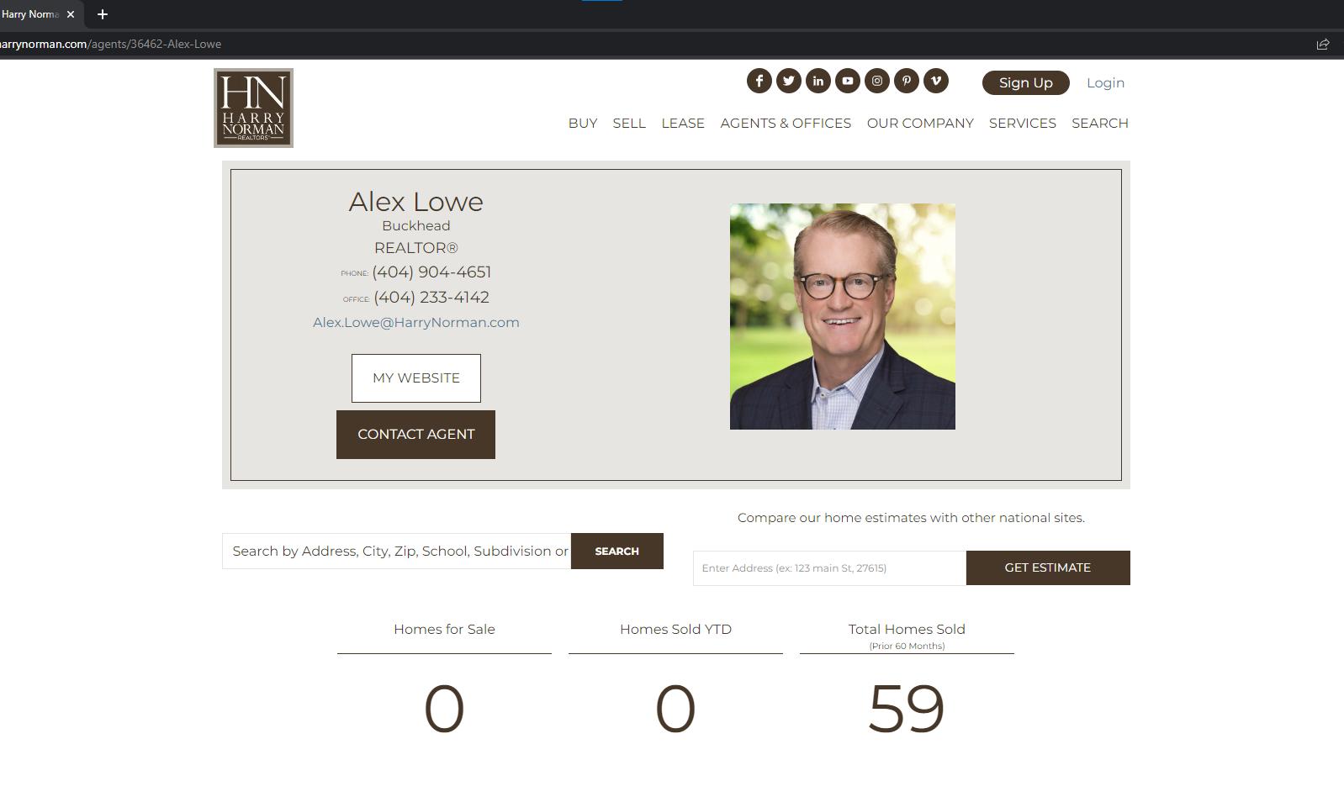The image size is (1344, 797).
Task: Click the Sign Up button
Action: (x=1025, y=82)
